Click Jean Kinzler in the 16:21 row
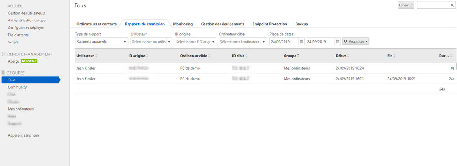Screen dimensions: 457x166 [86, 79]
